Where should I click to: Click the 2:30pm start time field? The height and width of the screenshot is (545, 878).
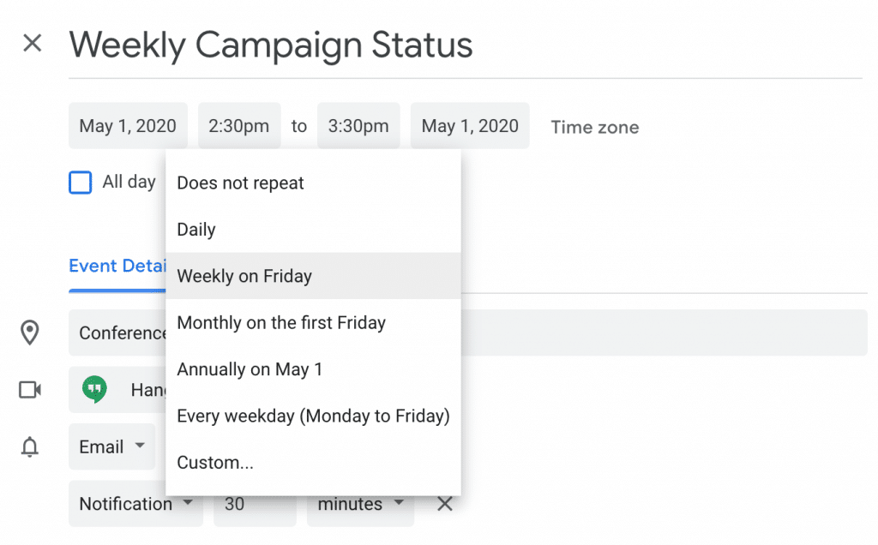(239, 126)
